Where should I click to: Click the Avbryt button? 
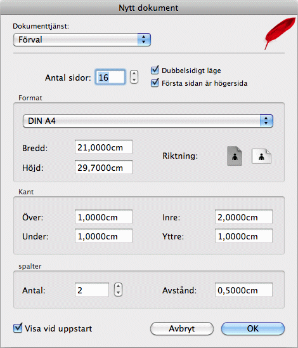182,328
